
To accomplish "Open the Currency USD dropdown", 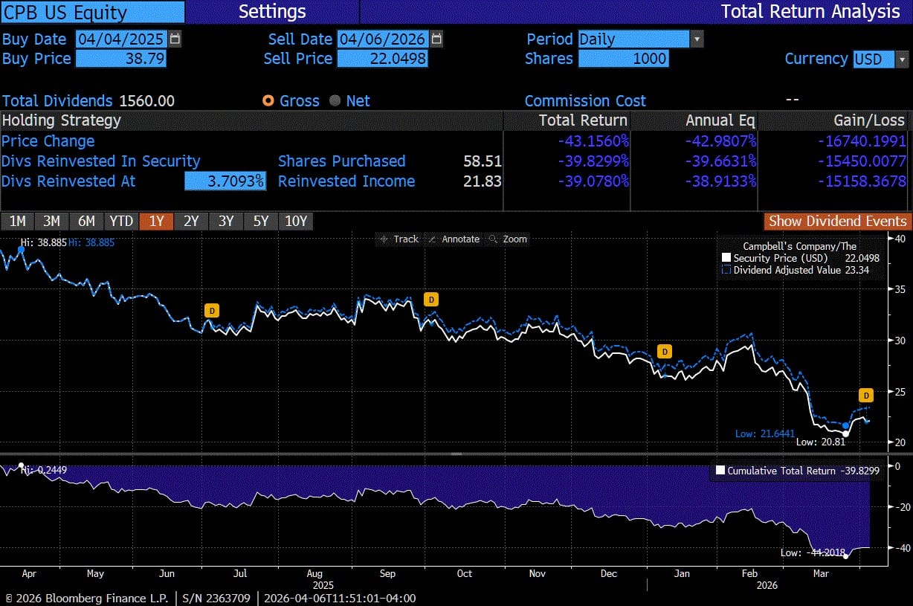I will pyautogui.click(x=902, y=59).
